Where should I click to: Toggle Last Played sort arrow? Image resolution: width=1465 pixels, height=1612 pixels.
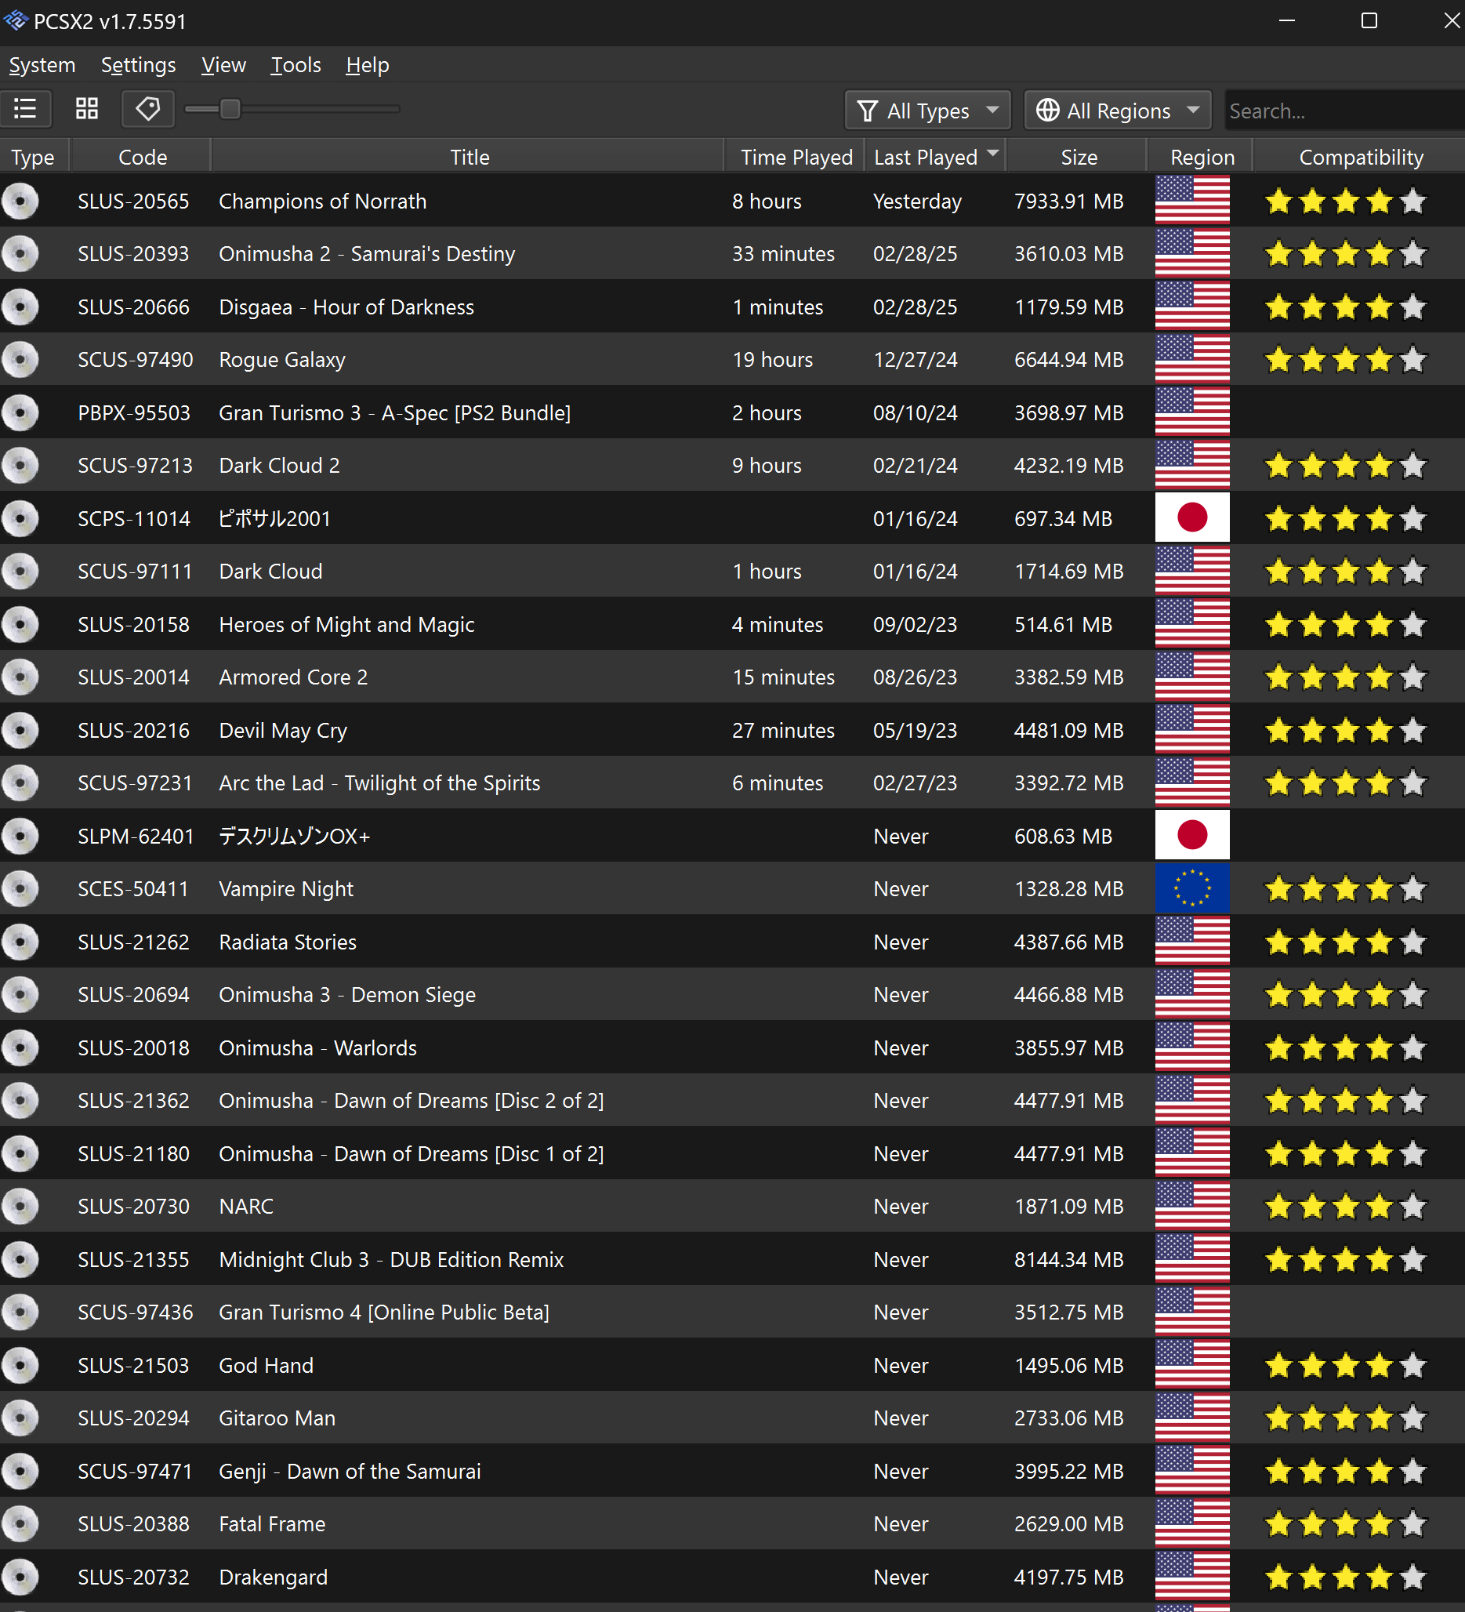993,152
